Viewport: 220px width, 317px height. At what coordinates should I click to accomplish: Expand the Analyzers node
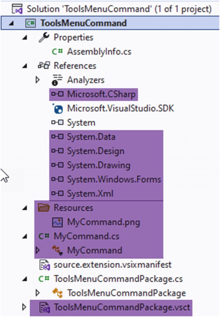point(38,80)
